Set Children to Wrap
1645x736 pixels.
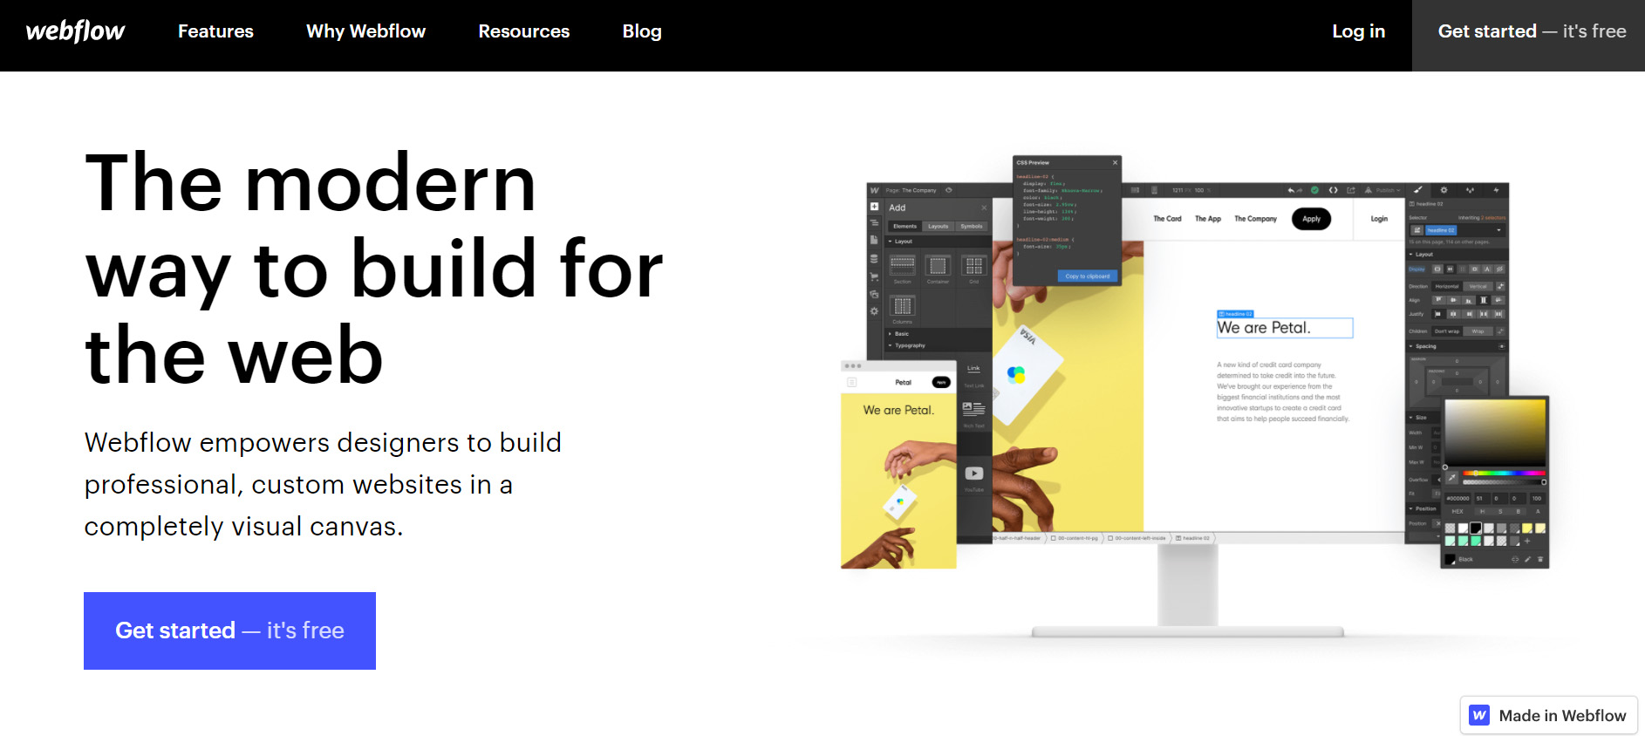tap(1478, 331)
